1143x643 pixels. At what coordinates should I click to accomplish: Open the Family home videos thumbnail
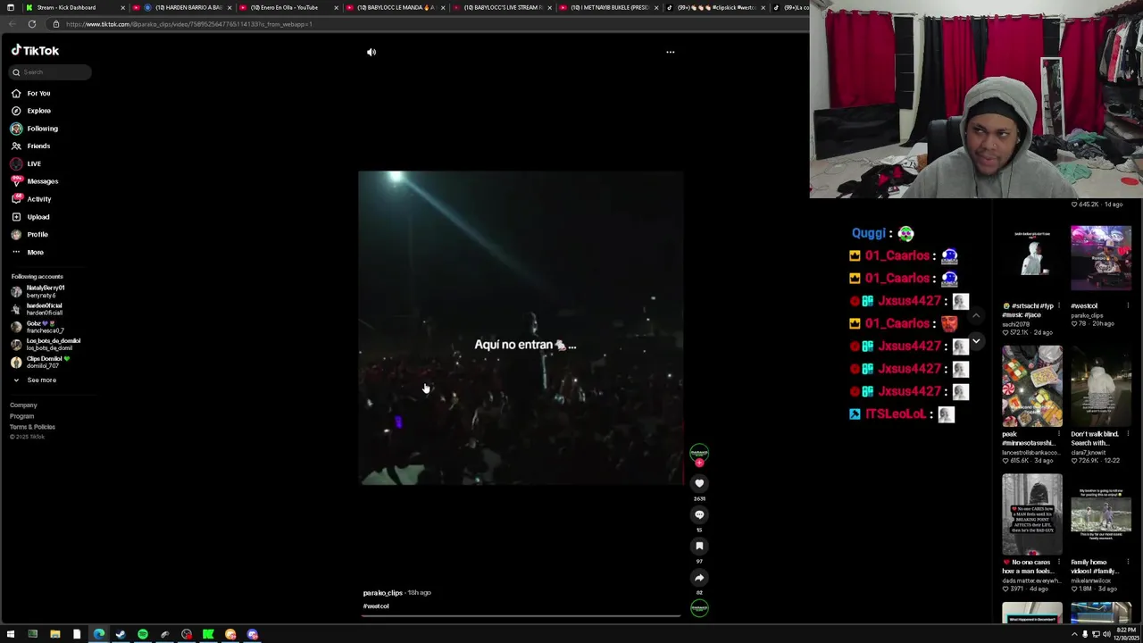pyautogui.click(x=1101, y=515)
